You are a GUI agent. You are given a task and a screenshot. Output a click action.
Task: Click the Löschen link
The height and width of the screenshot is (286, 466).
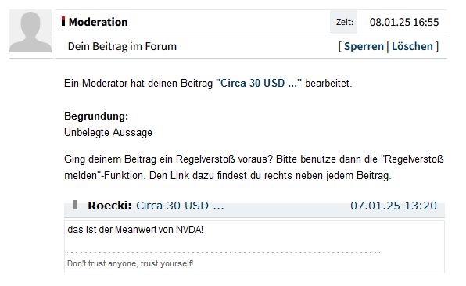[412, 46]
